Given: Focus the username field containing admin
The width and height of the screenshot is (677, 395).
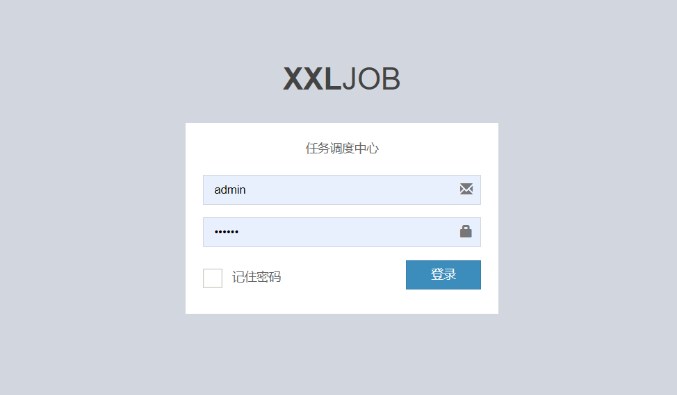Looking at the screenshot, I should coord(341,190).
